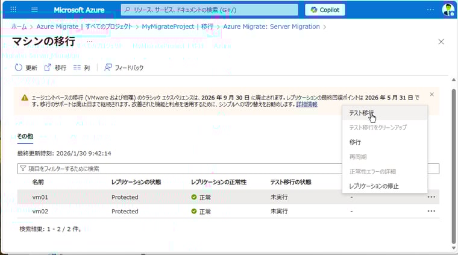This screenshot has height=255, width=458.
Task: Open フィードバック from the toolbar
Action: coord(124,68)
